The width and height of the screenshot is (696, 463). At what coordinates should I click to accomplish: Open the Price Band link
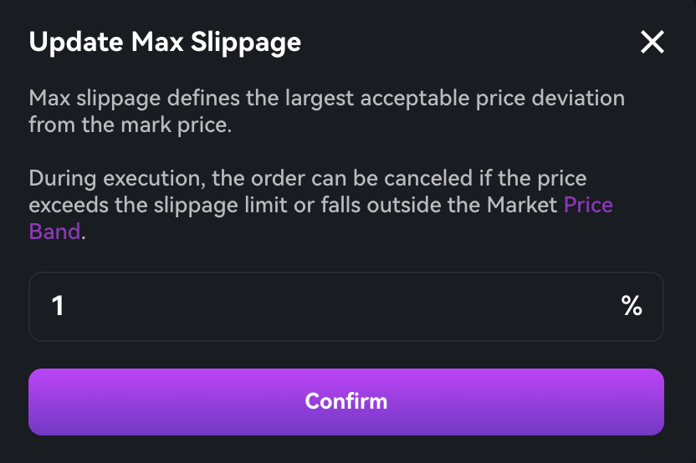click(588, 205)
